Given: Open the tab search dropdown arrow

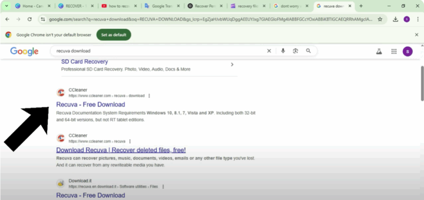Looking at the screenshot, I should pos(7,6).
